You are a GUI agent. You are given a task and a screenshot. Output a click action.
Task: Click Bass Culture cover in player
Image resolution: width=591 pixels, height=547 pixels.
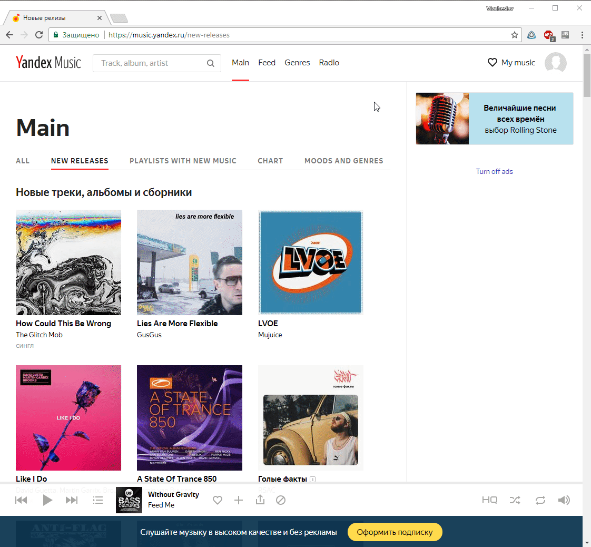(129, 500)
